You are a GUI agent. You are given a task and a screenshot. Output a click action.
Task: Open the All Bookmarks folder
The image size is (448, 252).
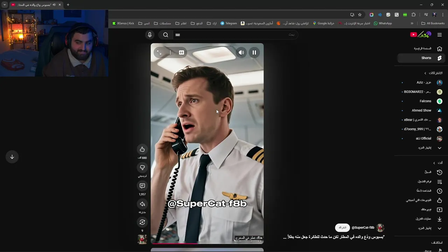click(x=433, y=23)
